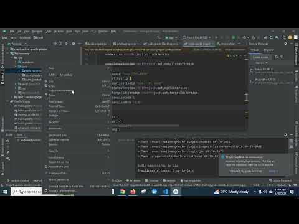Expand the manifests folder in project tree
The image size is (299, 224).
(16, 62)
